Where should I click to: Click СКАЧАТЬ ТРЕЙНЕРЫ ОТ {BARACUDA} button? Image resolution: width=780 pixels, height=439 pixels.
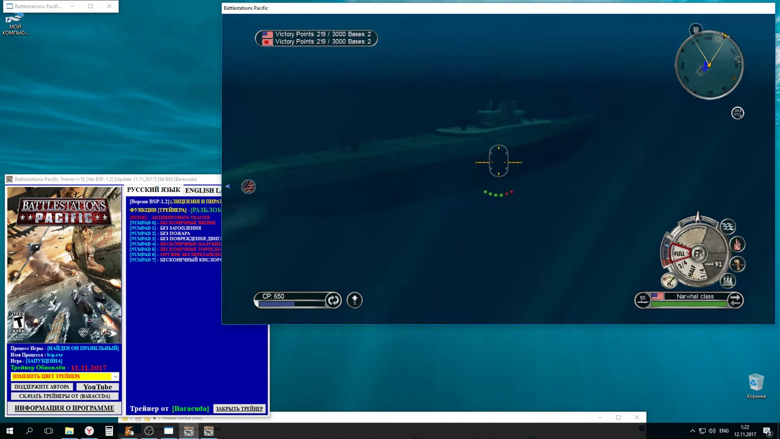point(65,396)
